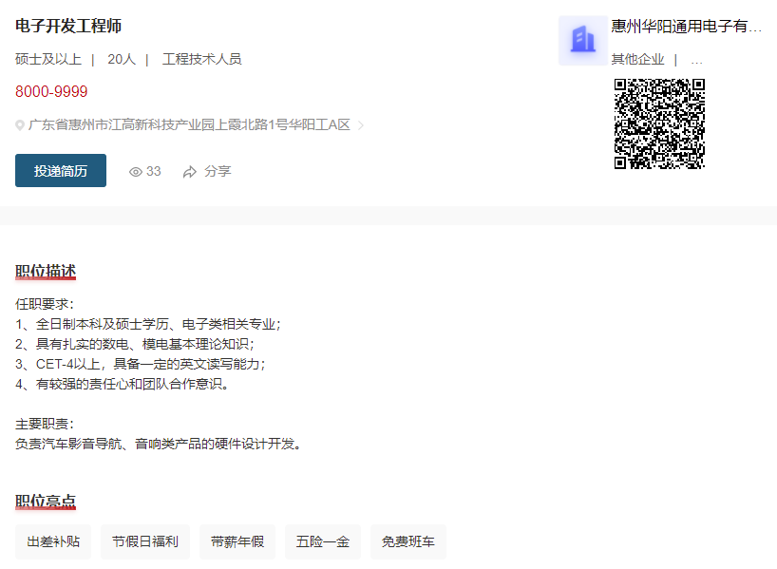Open the company building logo icon
This screenshot has width=777, height=569.
coord(583,40)
